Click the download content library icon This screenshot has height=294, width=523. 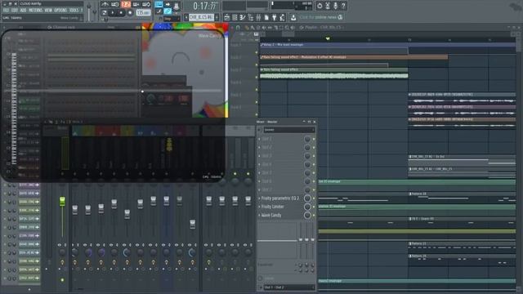click(293, 17)
